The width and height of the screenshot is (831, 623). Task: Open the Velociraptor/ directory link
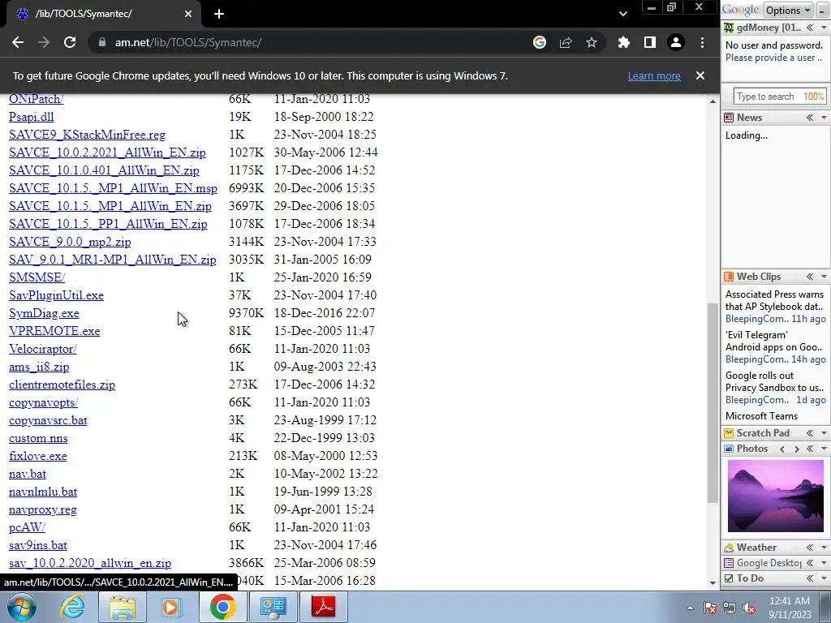[42, 349]
